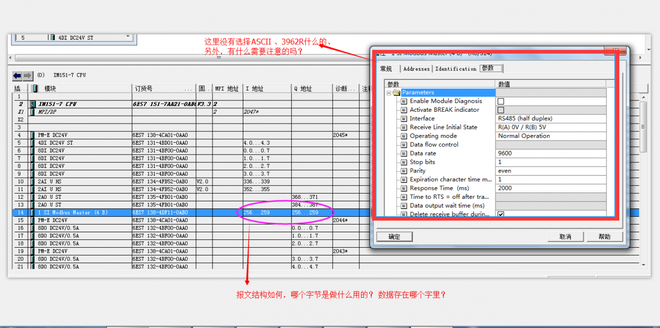The width and height of the screenshot is (660, 328).
Task: Click the I 地址 column header
Action: 267,89
